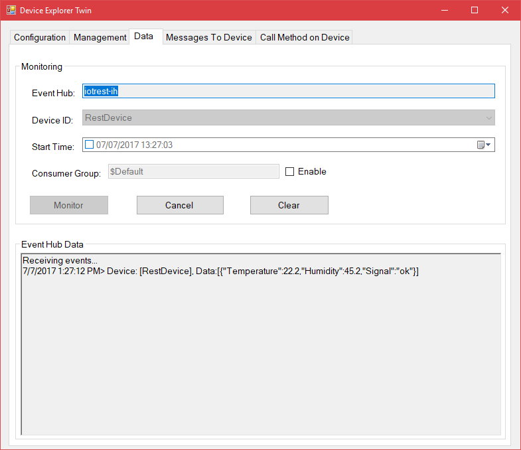This screenshot has width=521, height=450.
Task: Click the 'Receiving events...' line
Action: 60,260
